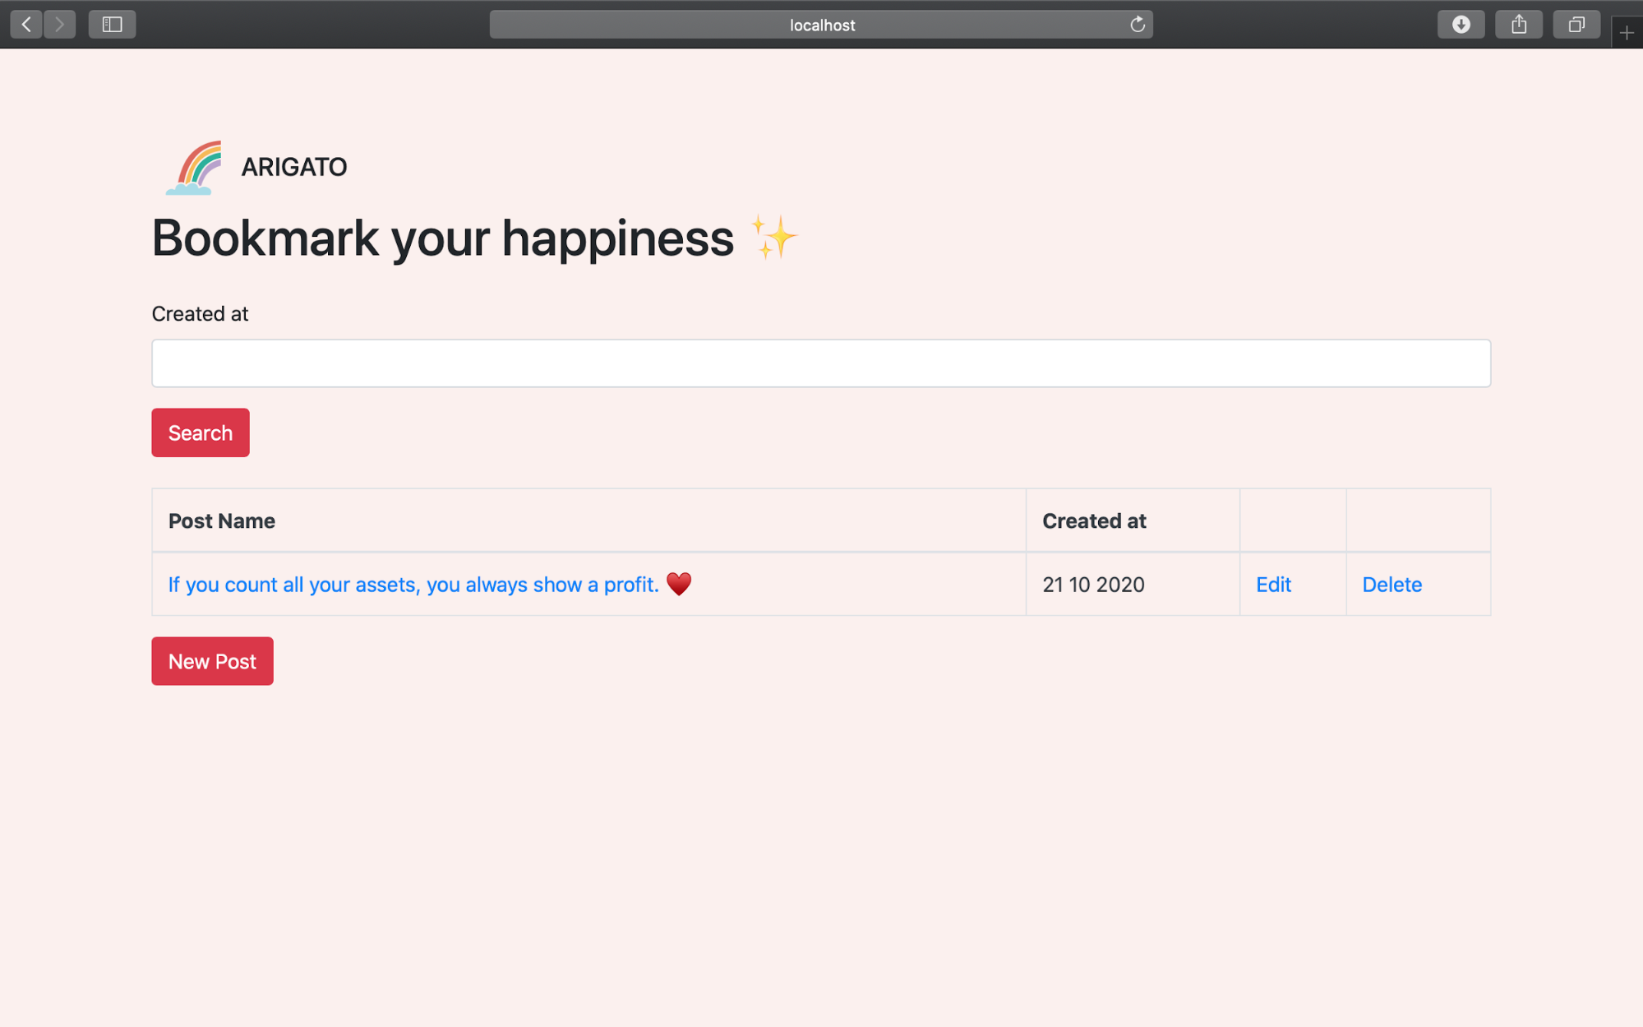The width and height of the screenshot is (1643, 1027).
Task: Open the 'If you count all your assets' post
Action: [x=413, y=585]
